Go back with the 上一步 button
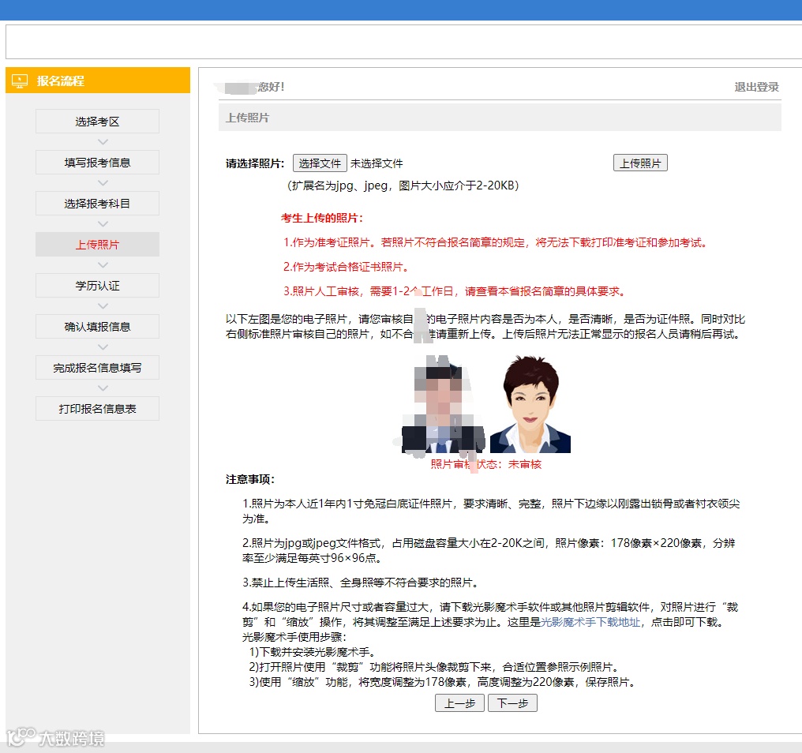802x753 pixels. (459, 702)
